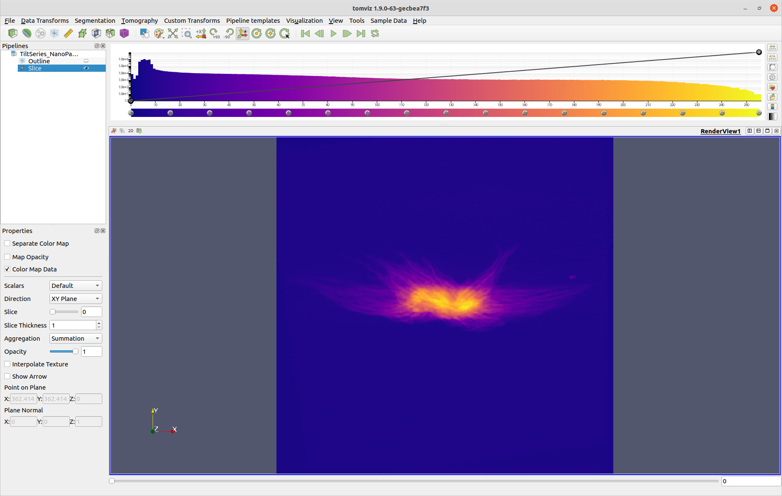The width and height of the screenshot is (782, 496).
Task: Play the animation
Action: (x=333, y=33)
